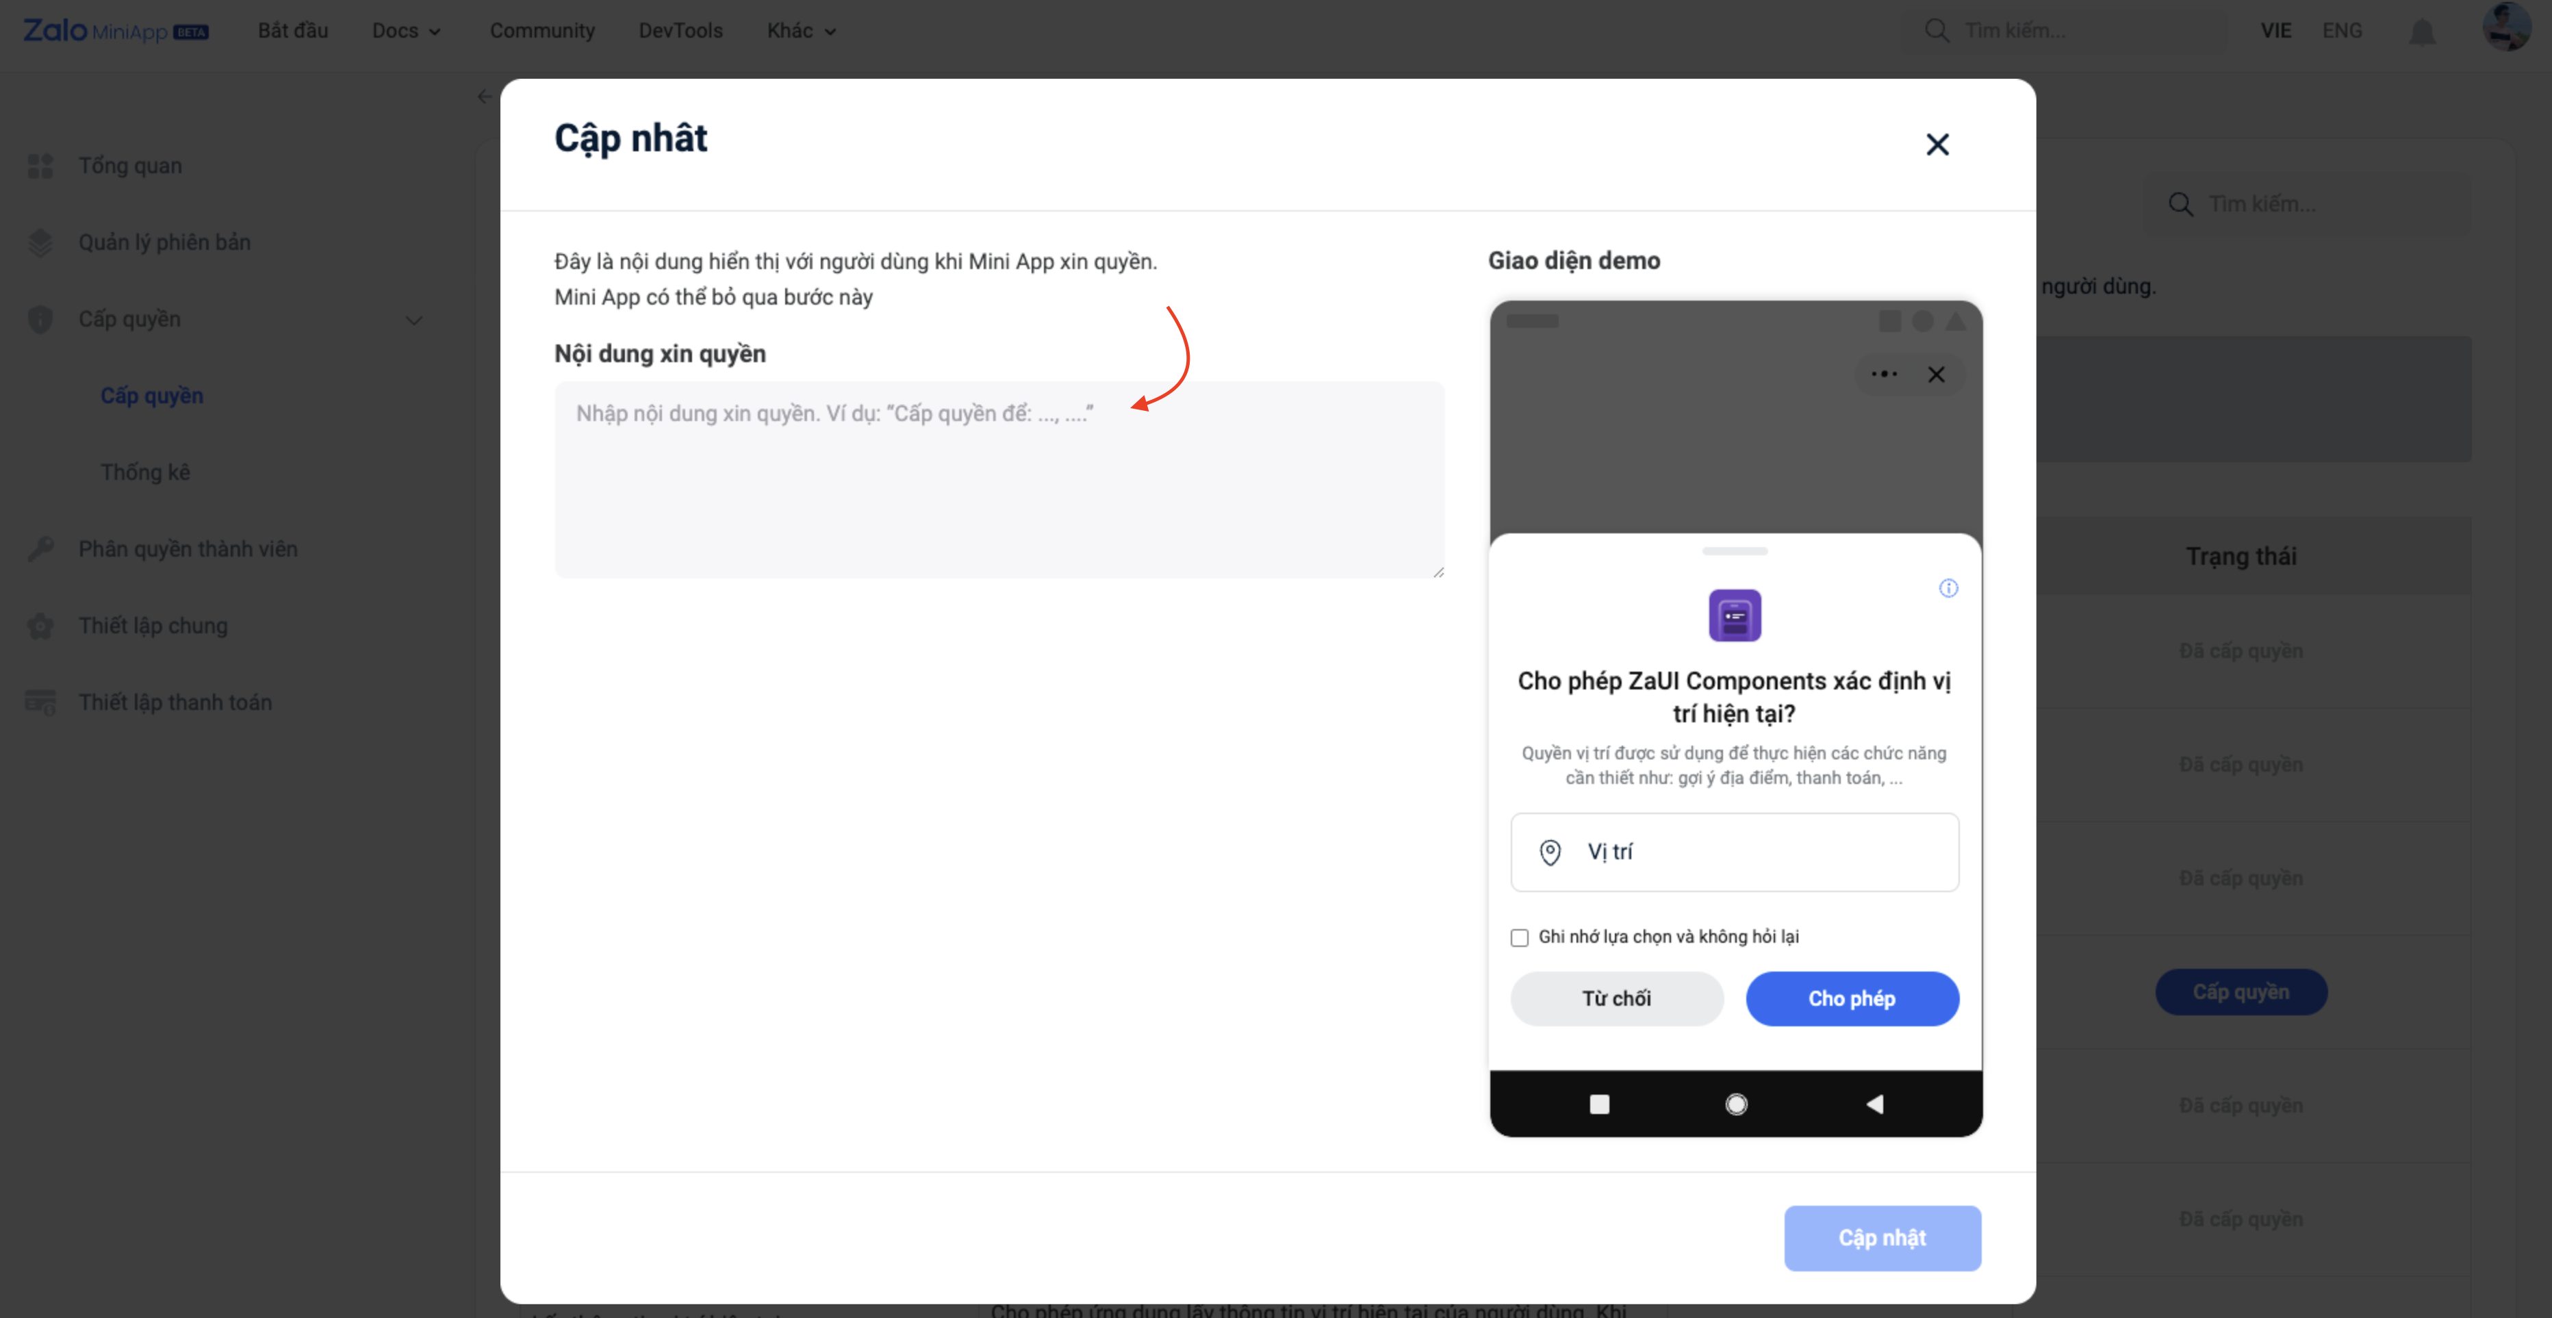
Task: Click the Nội dung xin quyền text area
Action: click(x=999, y=480)
